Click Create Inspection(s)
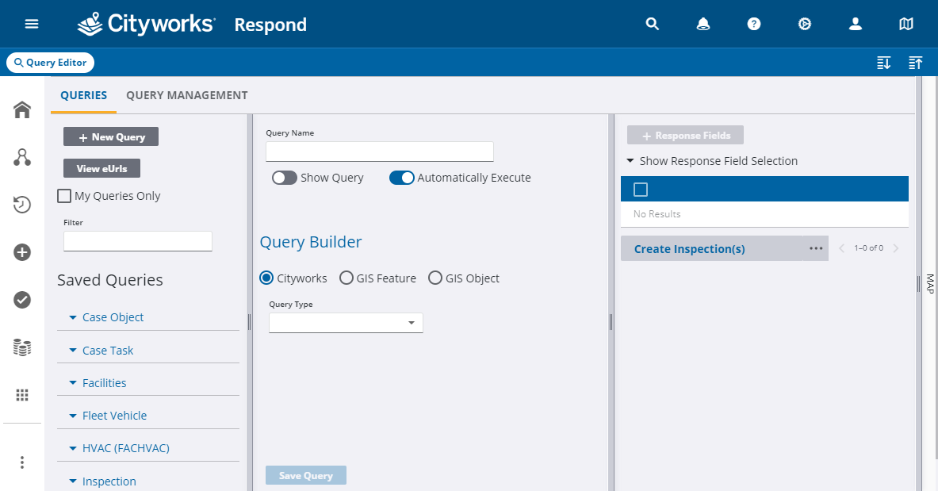This screenshot has width=938, height=491. click(x=689, y=249)
